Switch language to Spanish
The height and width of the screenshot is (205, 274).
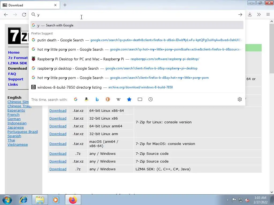tap(14, 136)
